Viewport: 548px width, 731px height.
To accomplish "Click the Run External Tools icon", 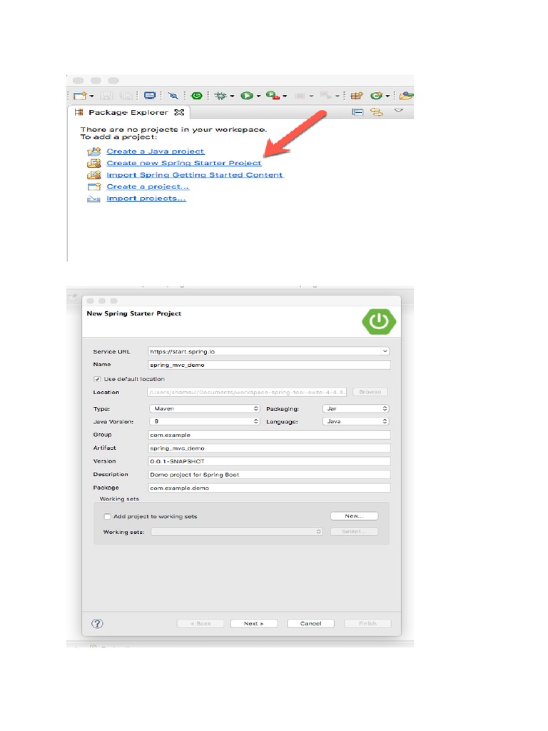I will pyautogui.click(x=273, y=96).
